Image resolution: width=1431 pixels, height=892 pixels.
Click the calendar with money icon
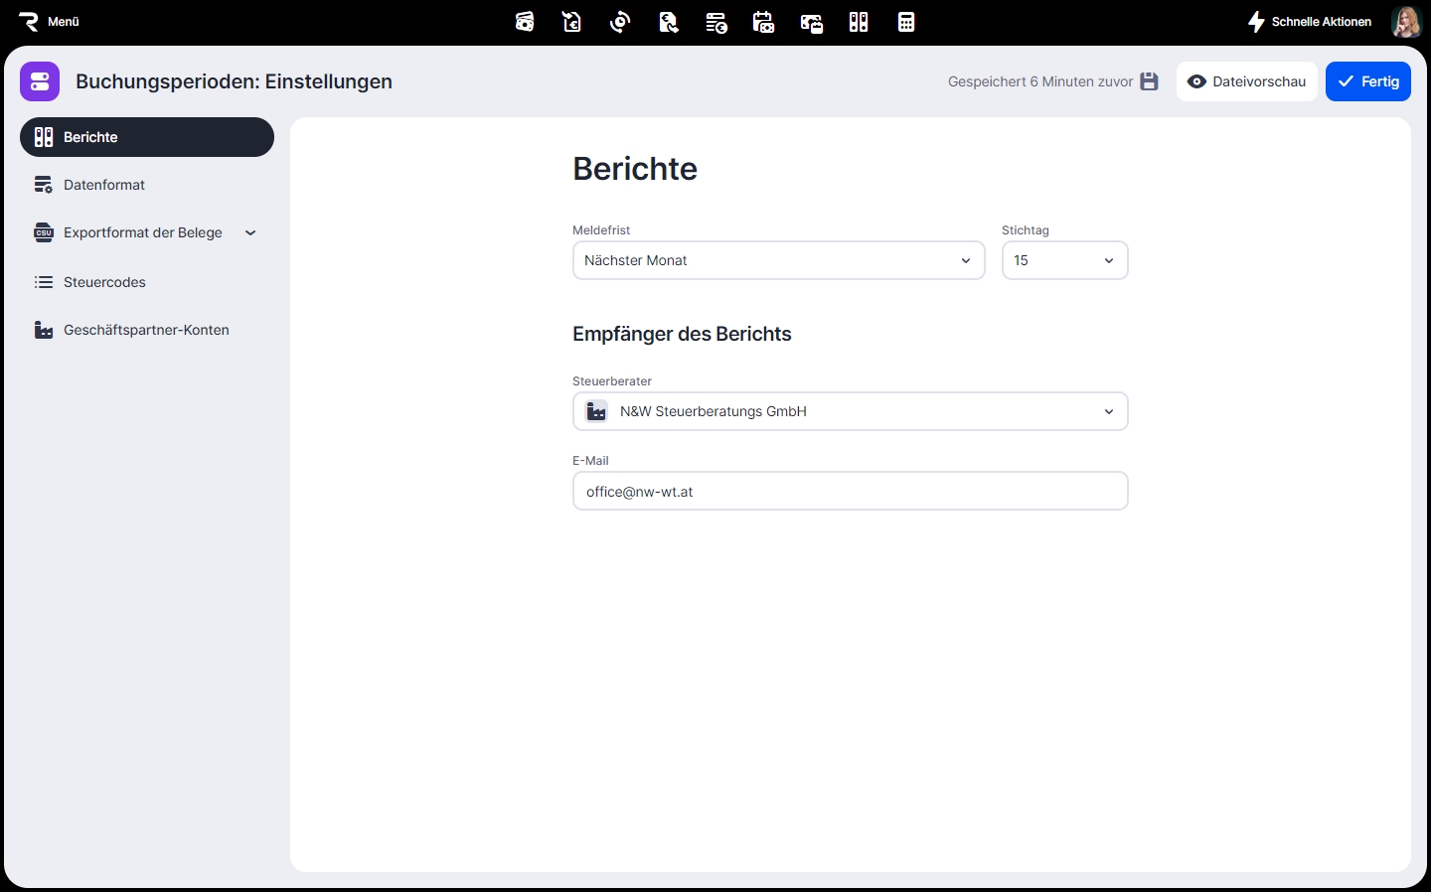tap(763, 22)
